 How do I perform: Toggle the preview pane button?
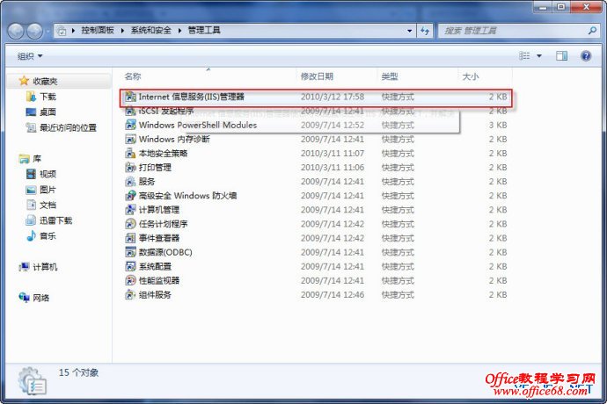[562, 56]
